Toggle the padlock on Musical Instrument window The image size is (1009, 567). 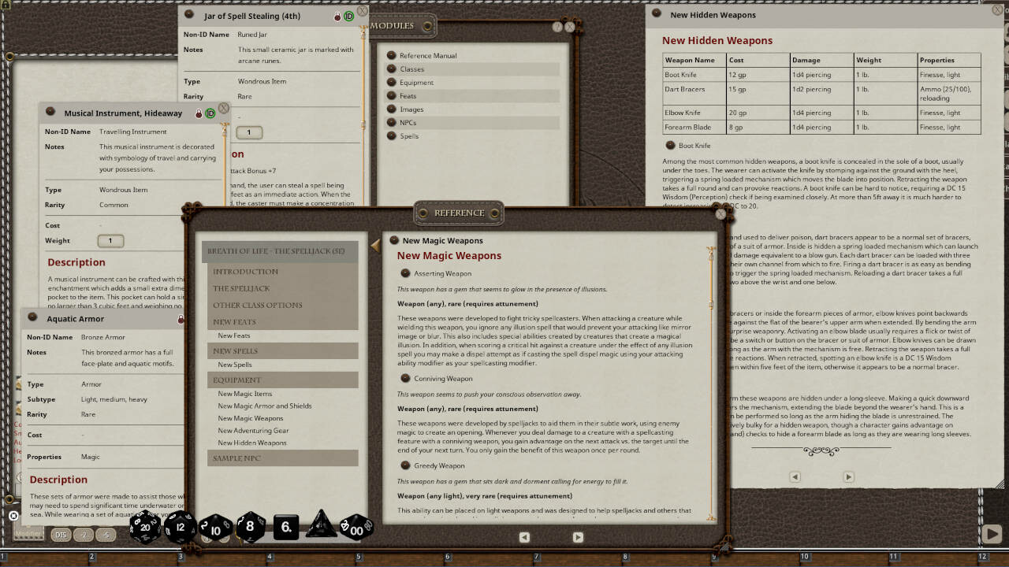click(x=199, y=113)
